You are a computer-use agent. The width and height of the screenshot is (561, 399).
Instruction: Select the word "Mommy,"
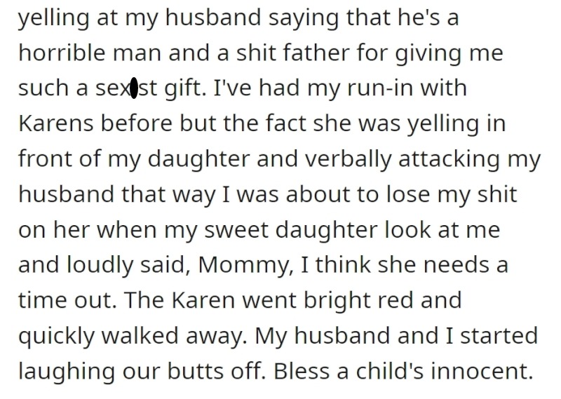click(x=246, y=266)
